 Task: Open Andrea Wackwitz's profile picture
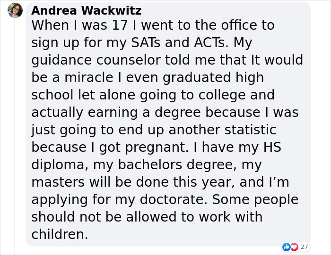[15, 10]
